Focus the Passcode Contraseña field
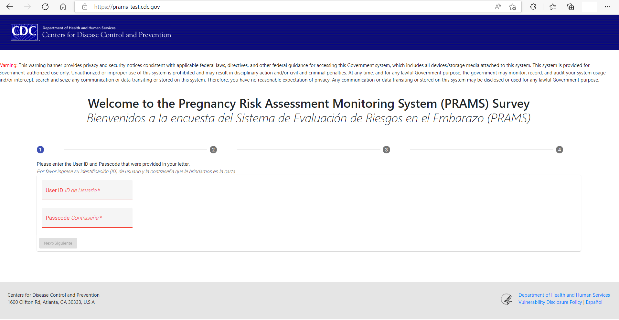Viewport: 619px width, 320px height. click(x=87, y=218)
